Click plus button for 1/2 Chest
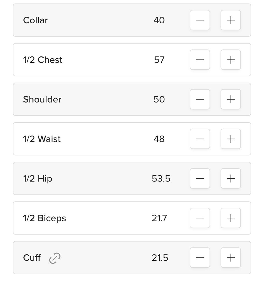The height and width of the screenshot is (289, 264). (x=231, y=60)
